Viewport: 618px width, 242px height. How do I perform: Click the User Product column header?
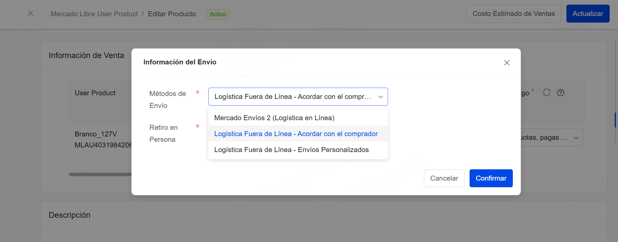pyautogui.click(x=95, y=93)
